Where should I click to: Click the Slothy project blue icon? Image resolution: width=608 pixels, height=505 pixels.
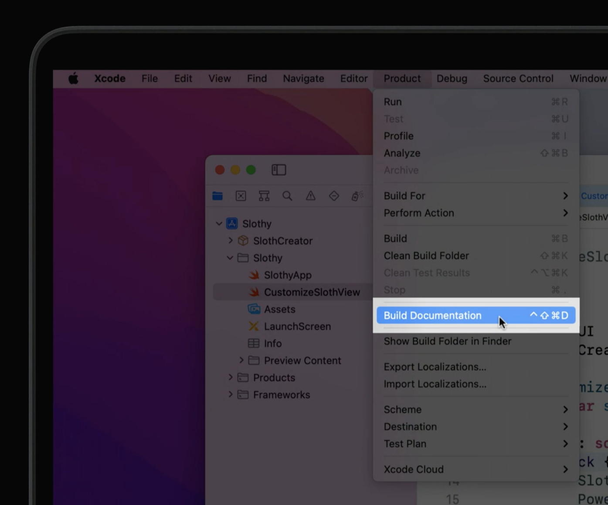click(x=232, y=224)
